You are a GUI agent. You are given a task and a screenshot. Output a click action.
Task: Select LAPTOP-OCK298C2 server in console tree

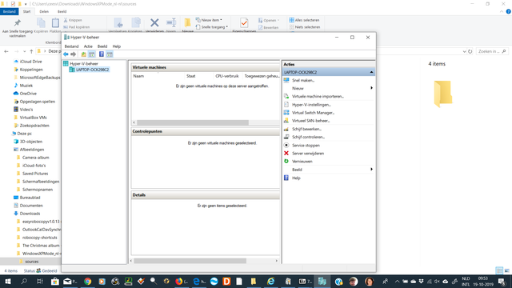93,70
